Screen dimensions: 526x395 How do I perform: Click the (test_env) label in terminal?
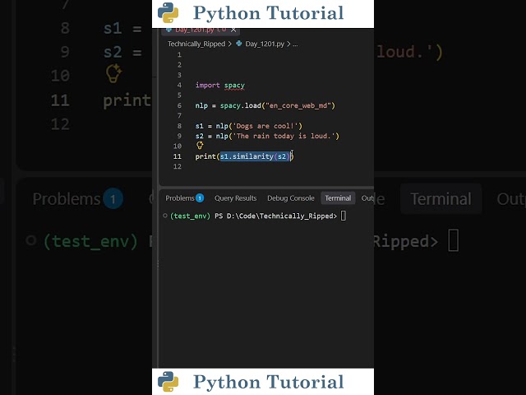190,216
